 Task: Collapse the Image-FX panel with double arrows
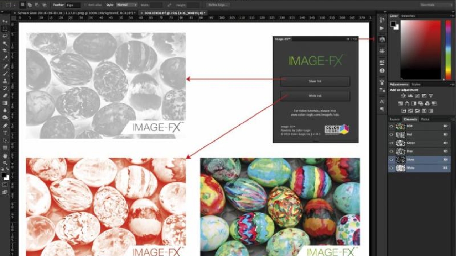tap(348, 39)
